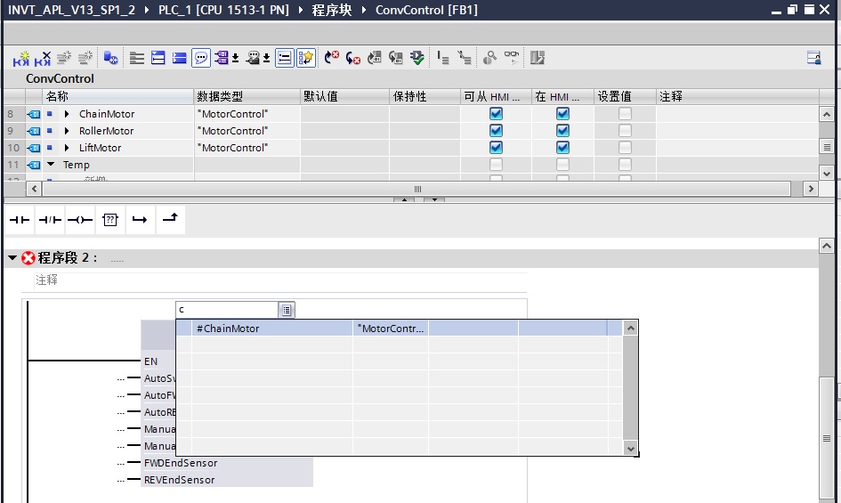The width and height of the screenshot is (841, 503).
Task: Click the 注释 column header
Action: [x=738, y=96]
